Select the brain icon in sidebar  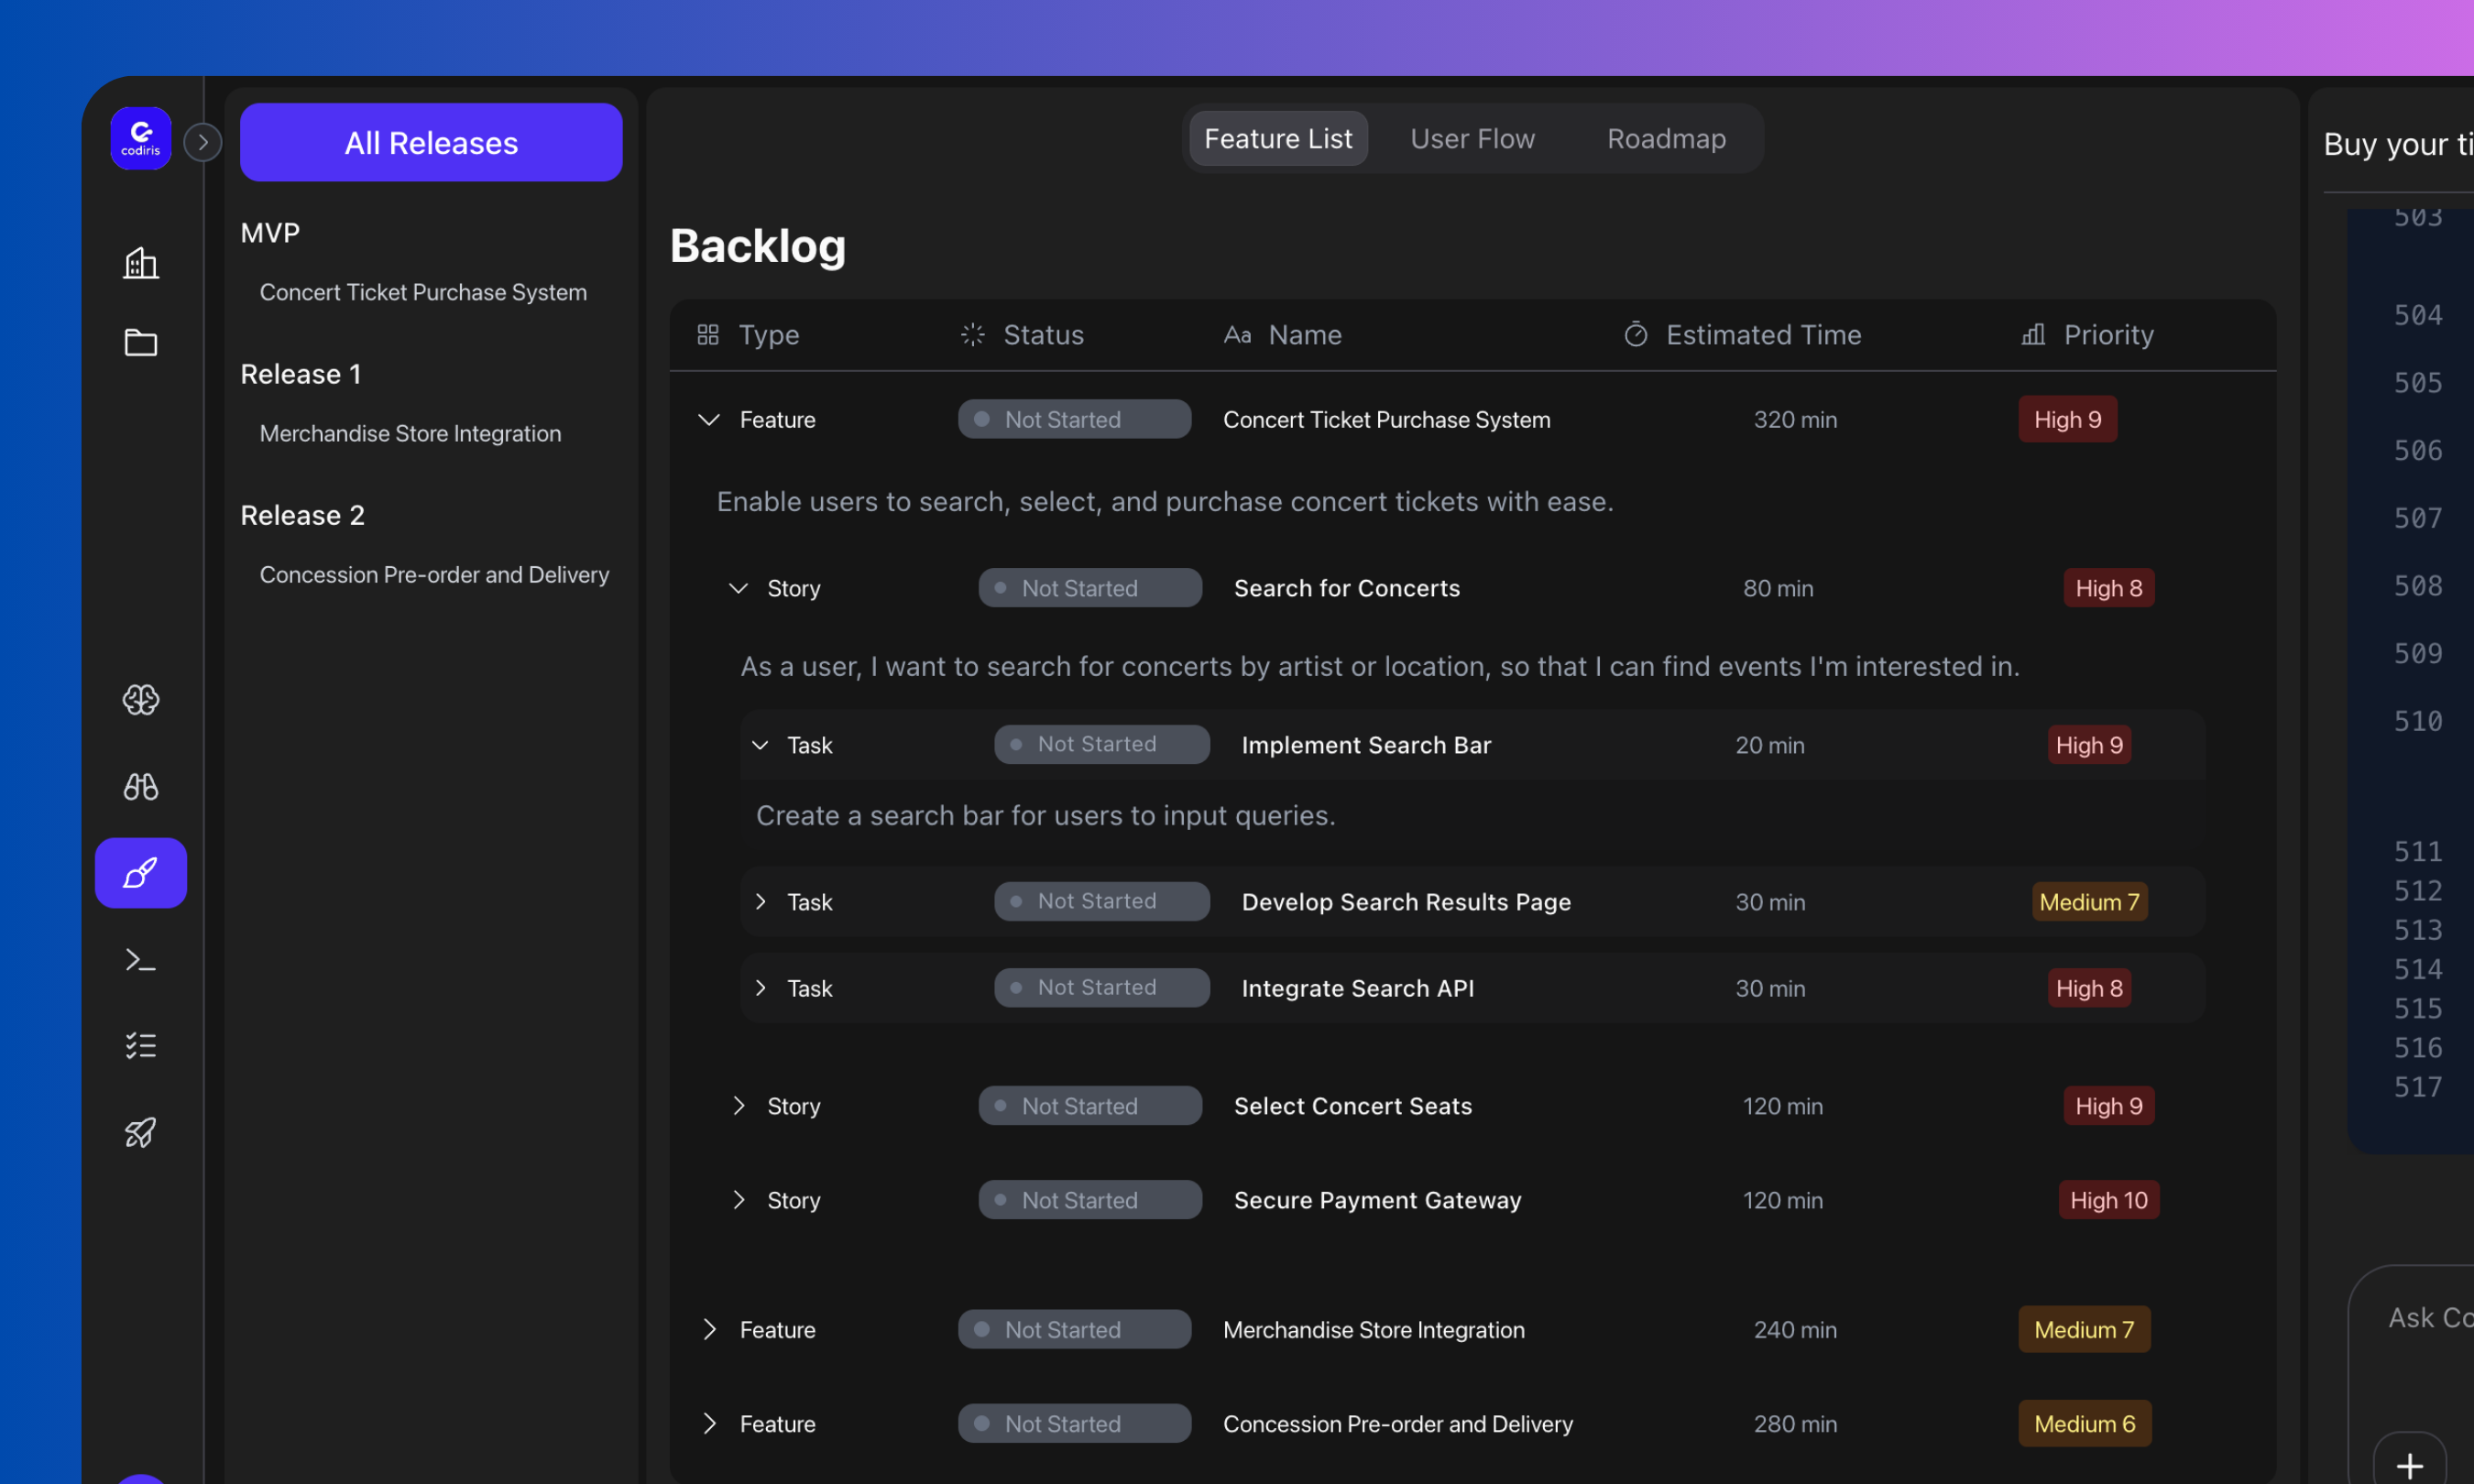[x=140, y=700]
